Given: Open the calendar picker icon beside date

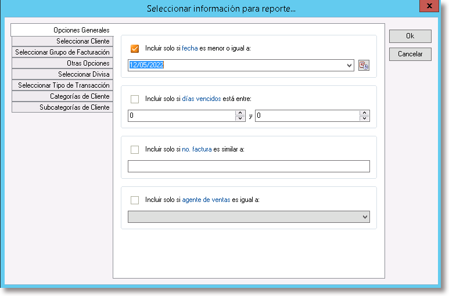Looking at the screenshot, I should click(x=364, y=66).
